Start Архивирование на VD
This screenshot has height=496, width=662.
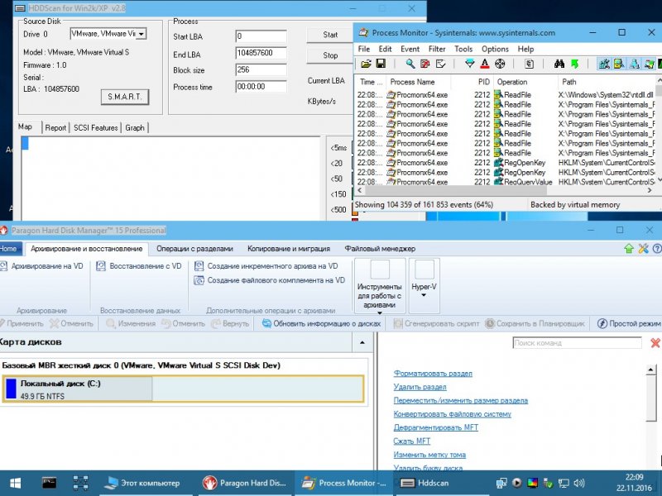pyautogui.click(x=41, y=266)
